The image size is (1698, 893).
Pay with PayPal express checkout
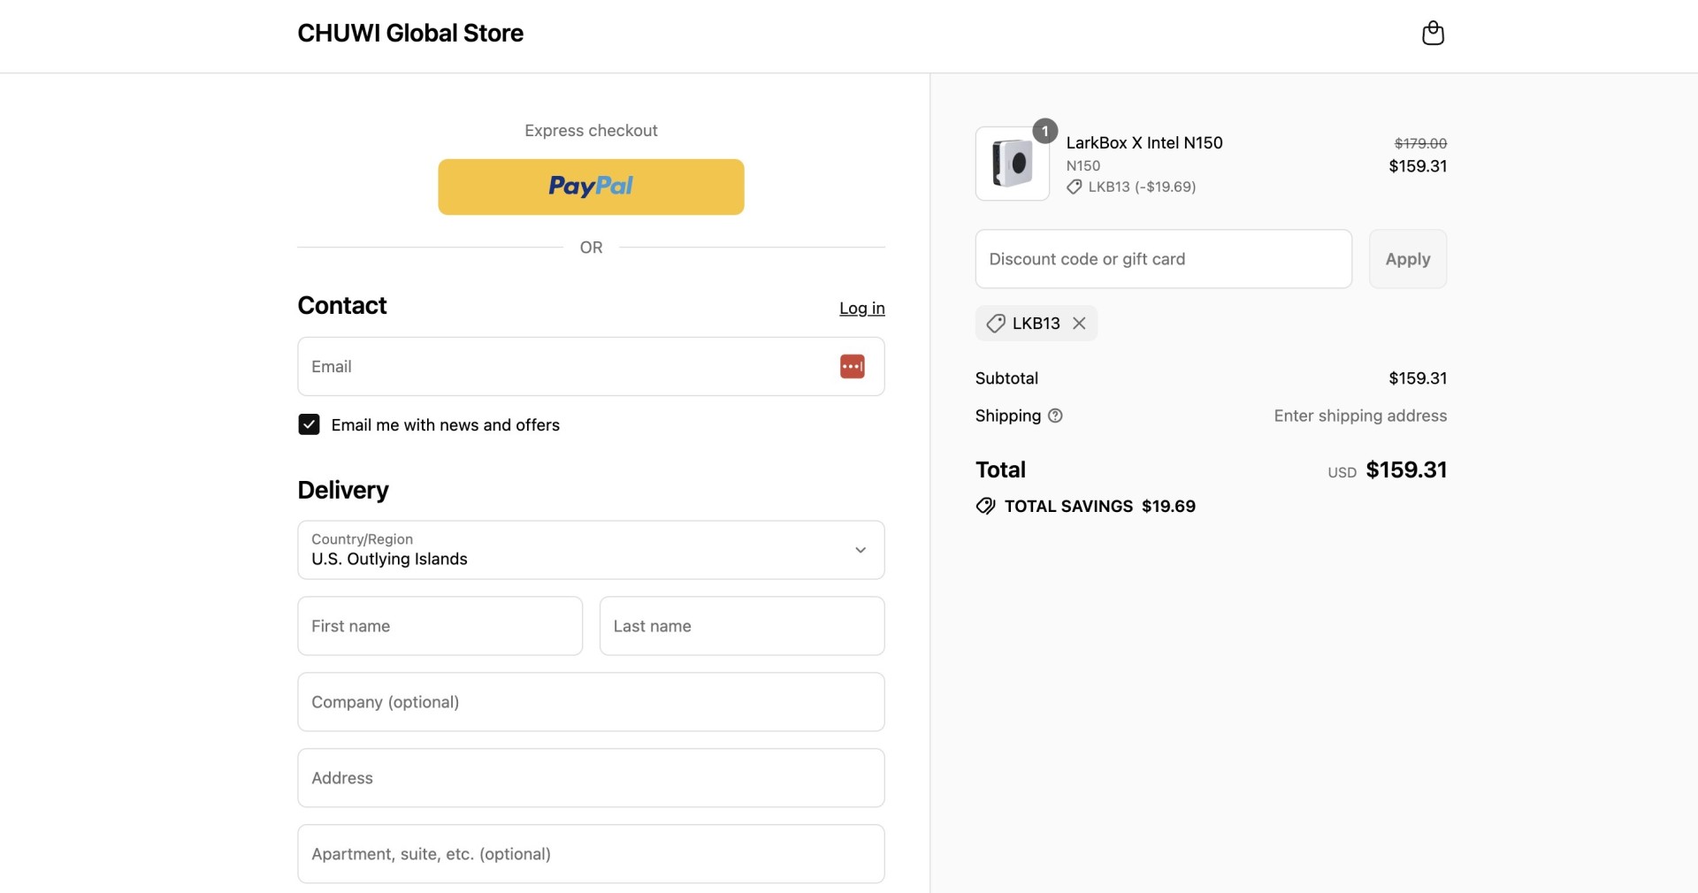591,187
